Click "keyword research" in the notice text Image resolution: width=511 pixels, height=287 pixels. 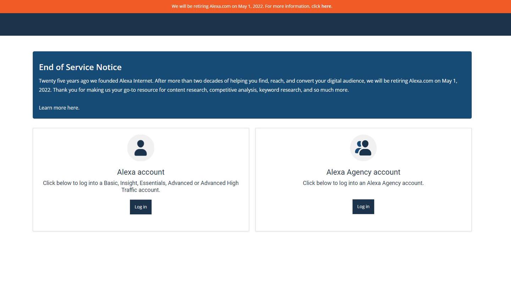click(x=280, y=90)
